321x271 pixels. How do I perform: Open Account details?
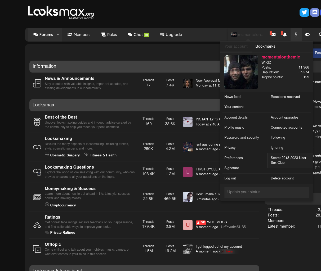(236, 118)
